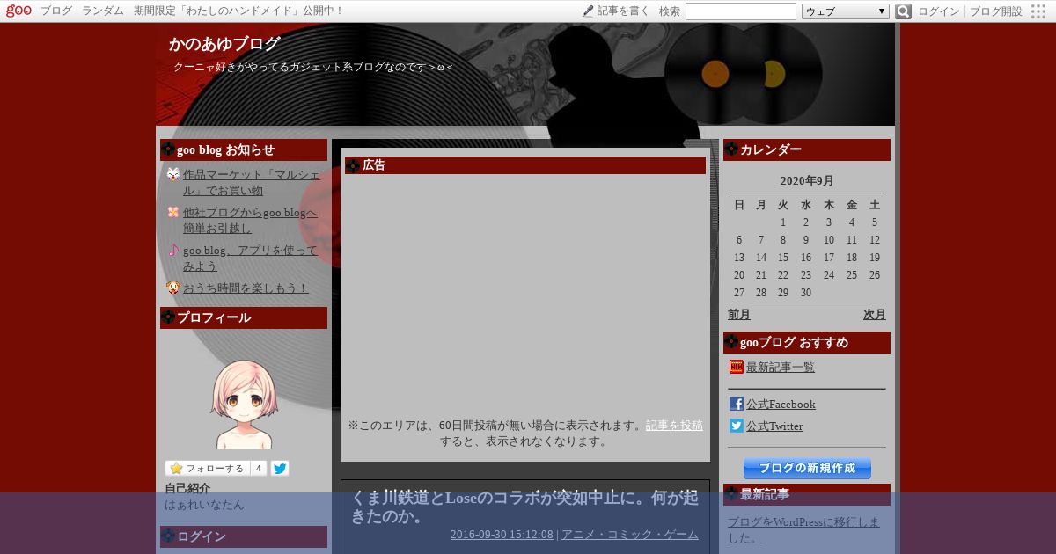Click 記事を書く in the top bar
Screen dimensions: 1056x554
click(x=623, y=11)
